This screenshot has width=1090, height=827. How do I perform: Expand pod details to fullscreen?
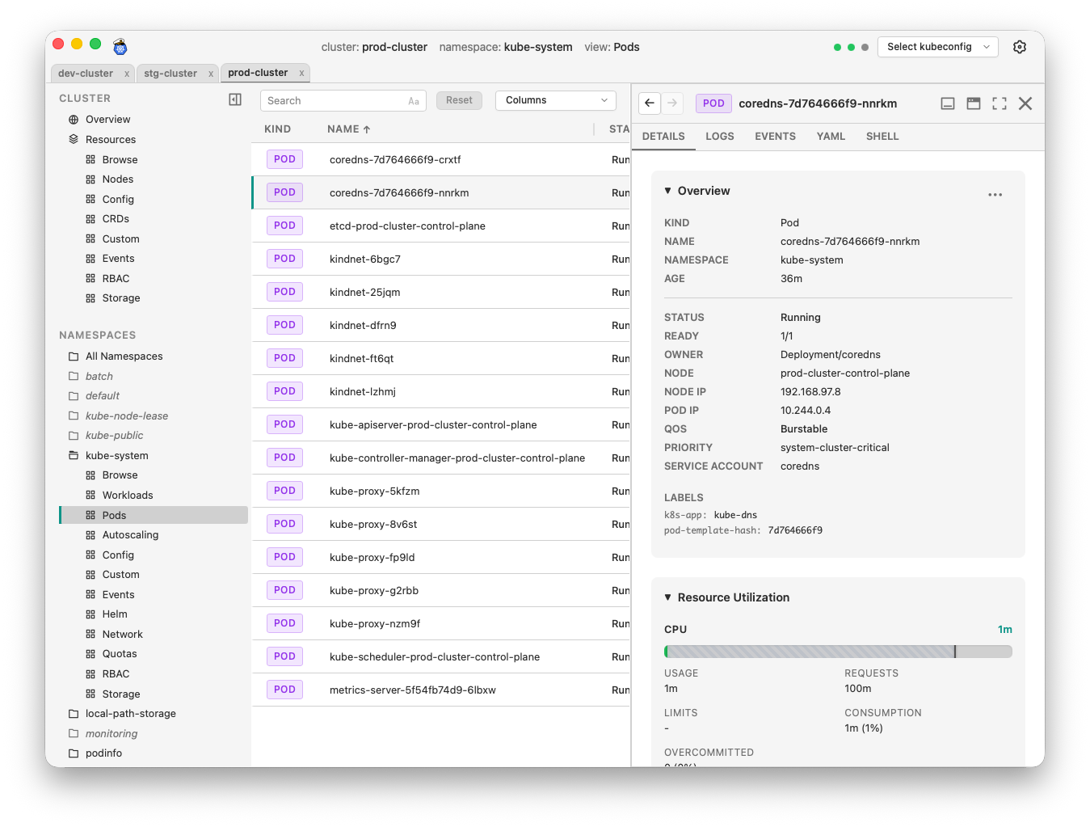[999, 103]
